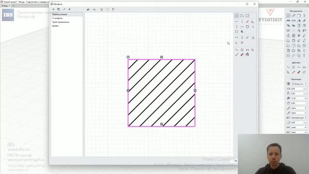Select the ruler measure tool in the profile editor
Image resolution: width=309 pixels, height=174 pixels.
coord(247,22)
